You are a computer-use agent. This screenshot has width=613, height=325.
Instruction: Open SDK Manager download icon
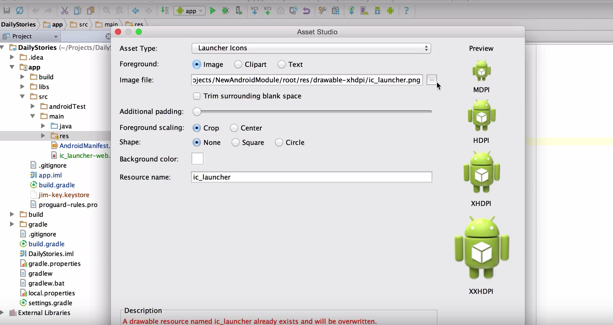click(x=377, y=11)
